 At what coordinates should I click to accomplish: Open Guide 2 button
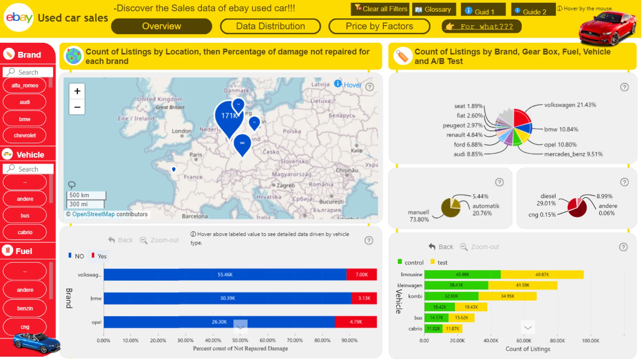(533, 10)
